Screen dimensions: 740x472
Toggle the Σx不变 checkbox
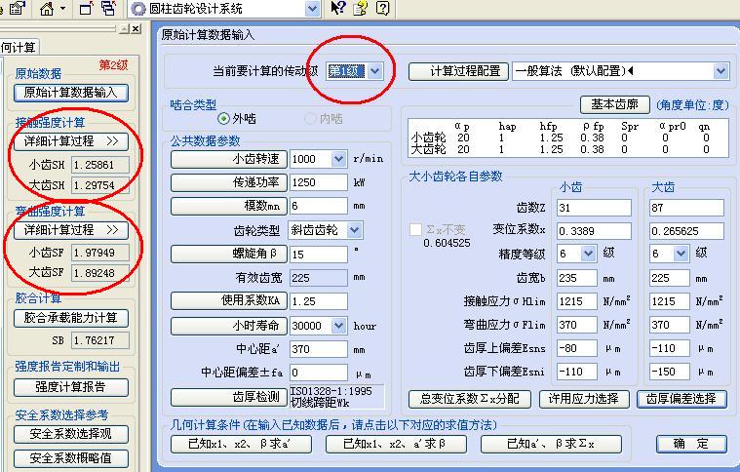pos(415,229)
